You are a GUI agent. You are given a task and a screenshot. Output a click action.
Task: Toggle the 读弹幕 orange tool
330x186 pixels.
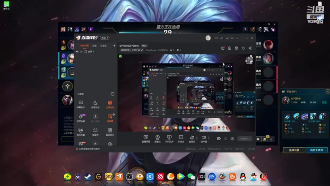[x=110, y=118]
